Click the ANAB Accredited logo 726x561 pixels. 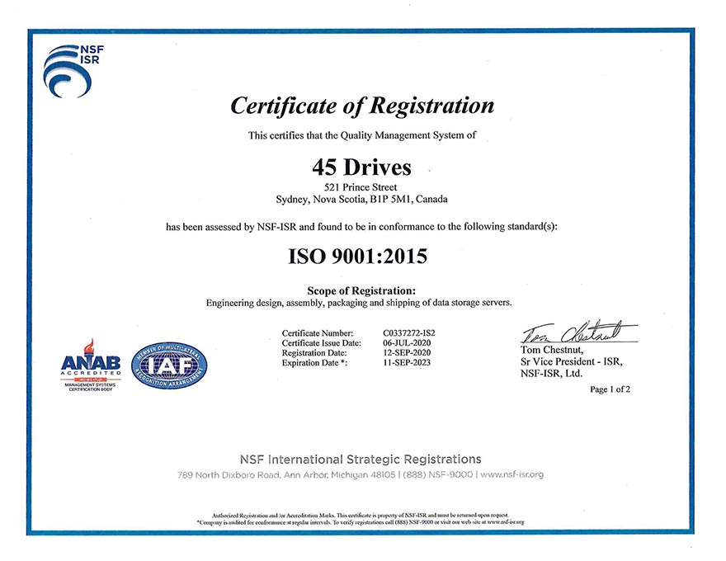tap(91, 365)
